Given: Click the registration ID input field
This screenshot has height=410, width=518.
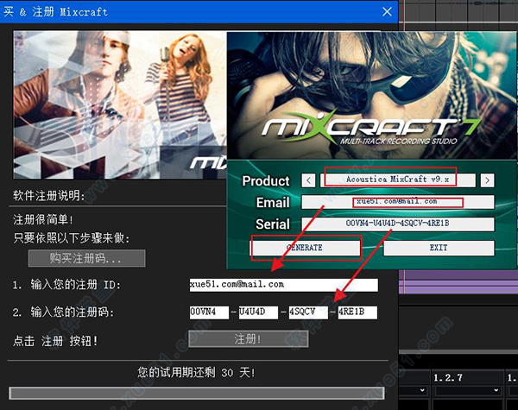Looking at the screenshot, I should [283, 285].
